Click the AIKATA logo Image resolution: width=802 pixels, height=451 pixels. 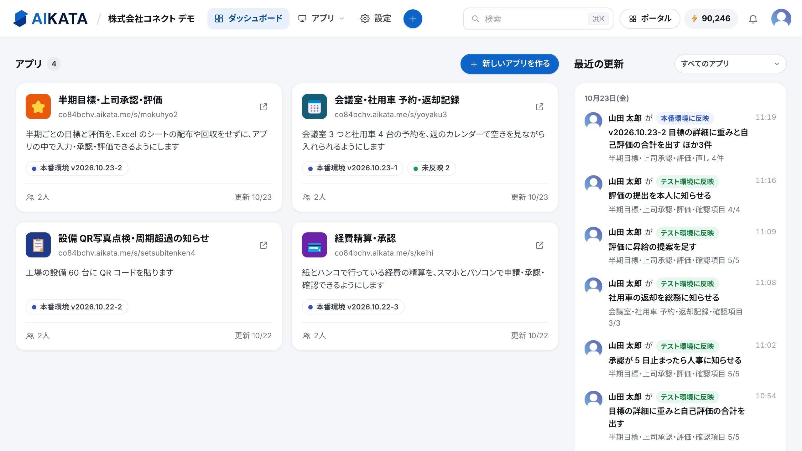pyautogui.click(x=50, y=19)
